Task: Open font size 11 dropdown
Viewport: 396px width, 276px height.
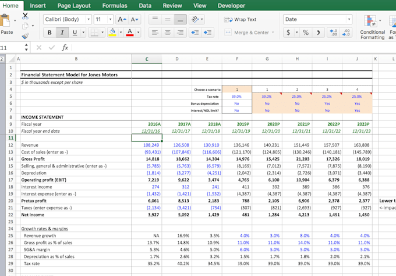Action: click(111, 19)
